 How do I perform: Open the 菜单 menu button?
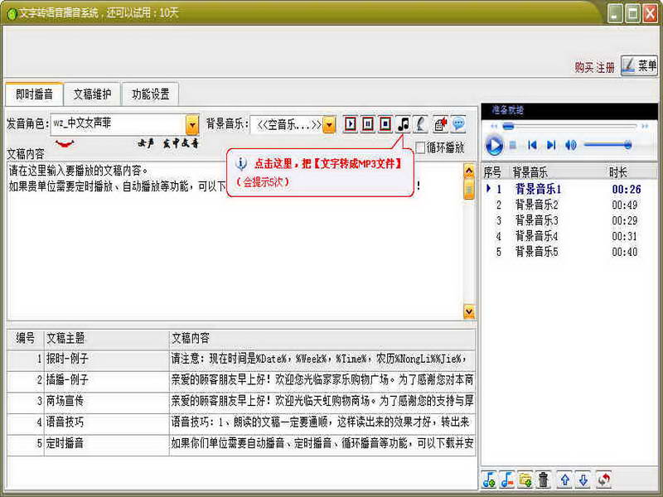tap(639, 65)
